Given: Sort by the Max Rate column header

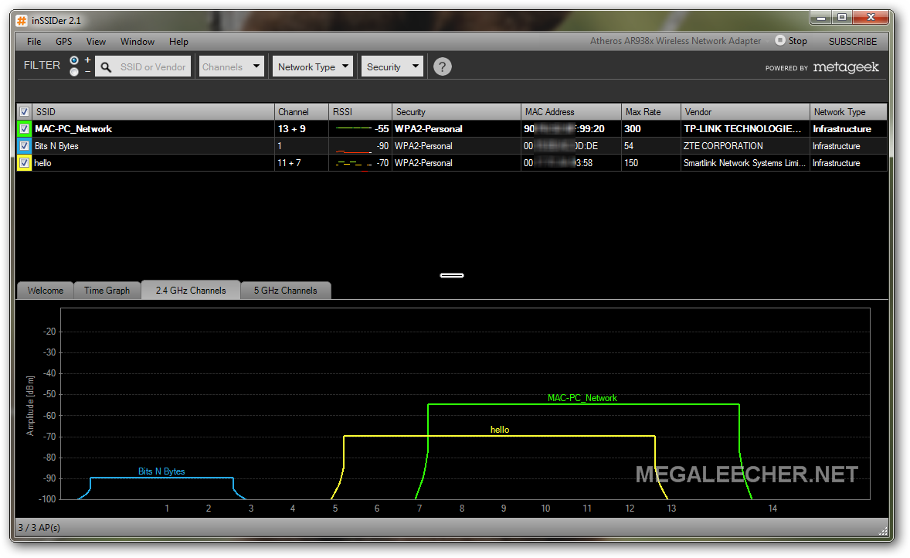Looking at the screenshot, I should click(x=651, y=112).
